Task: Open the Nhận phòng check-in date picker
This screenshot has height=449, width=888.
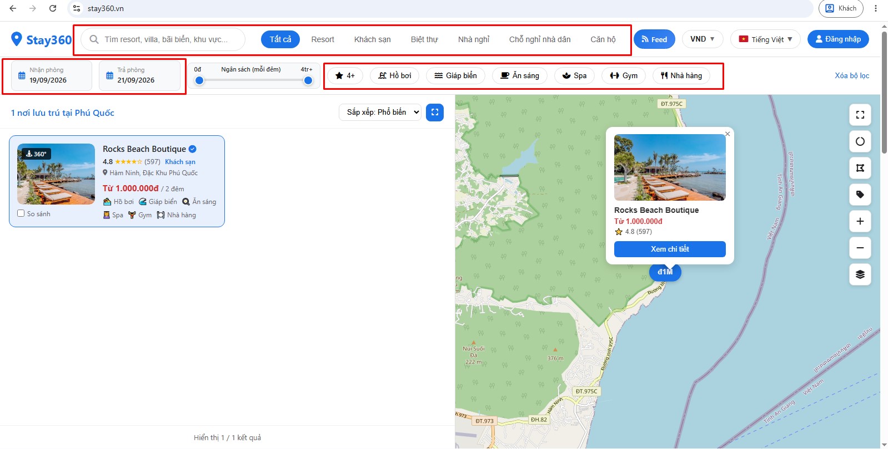Action: [x=52, y=75]
